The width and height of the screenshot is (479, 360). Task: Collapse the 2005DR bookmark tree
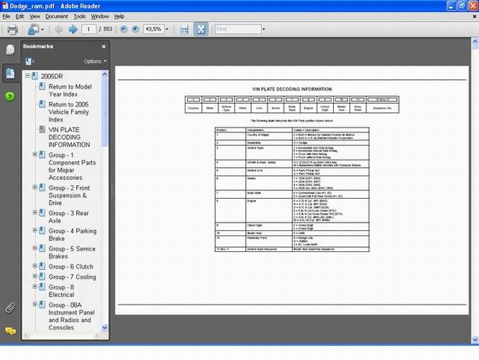click(27, 76)
